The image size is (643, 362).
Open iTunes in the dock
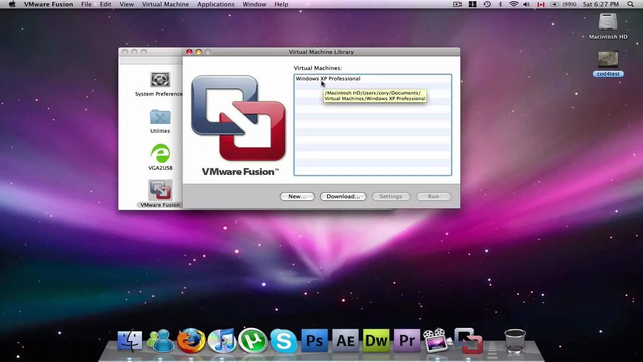pos(222,341)
